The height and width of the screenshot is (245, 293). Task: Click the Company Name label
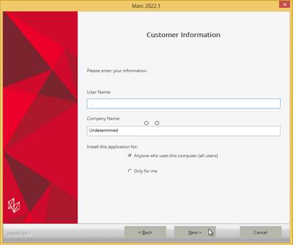click(103, 118)
